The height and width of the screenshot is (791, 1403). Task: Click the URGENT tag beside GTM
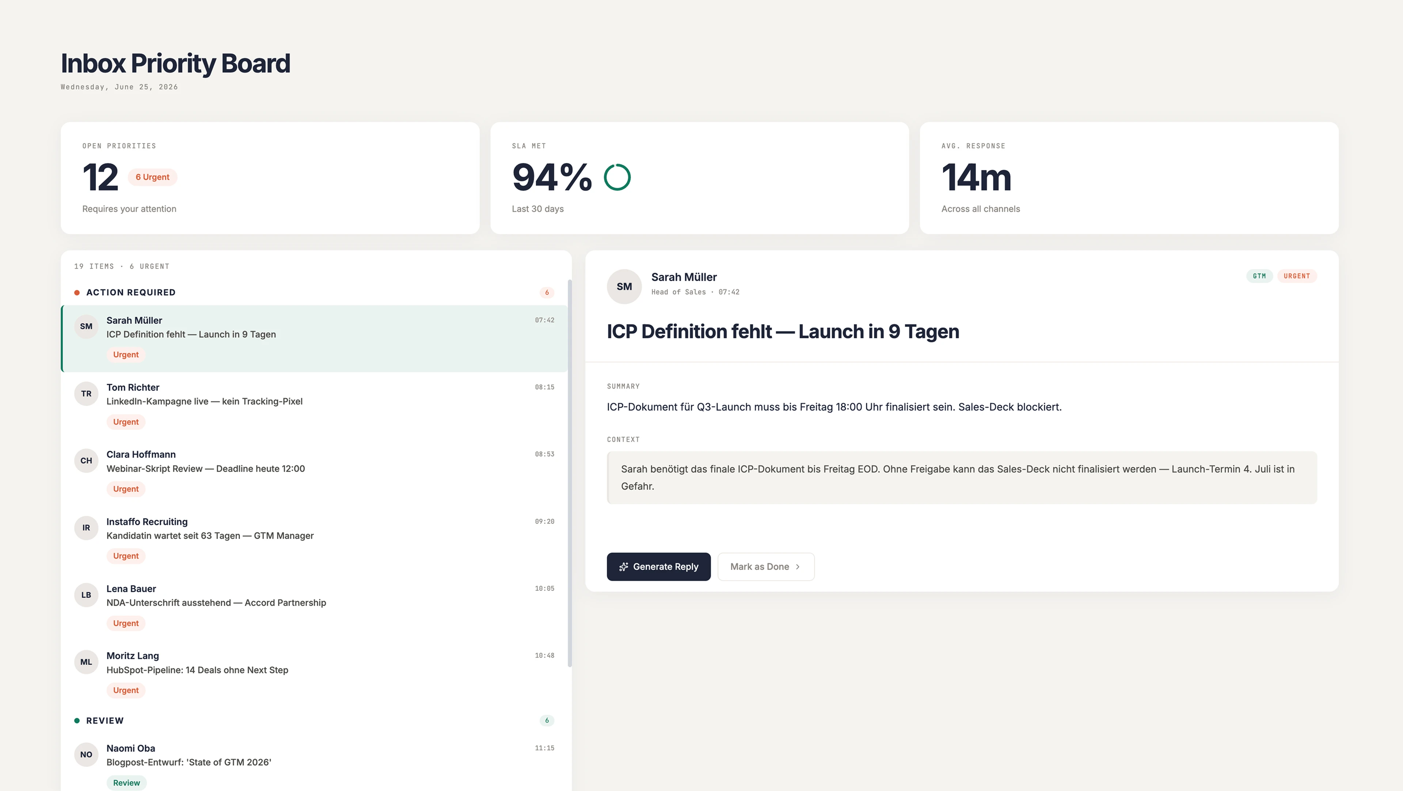(1297, 276)
